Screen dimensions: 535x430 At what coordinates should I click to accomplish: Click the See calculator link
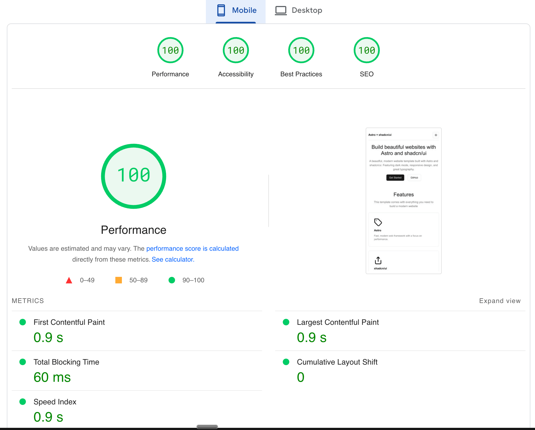pos(173,259)
